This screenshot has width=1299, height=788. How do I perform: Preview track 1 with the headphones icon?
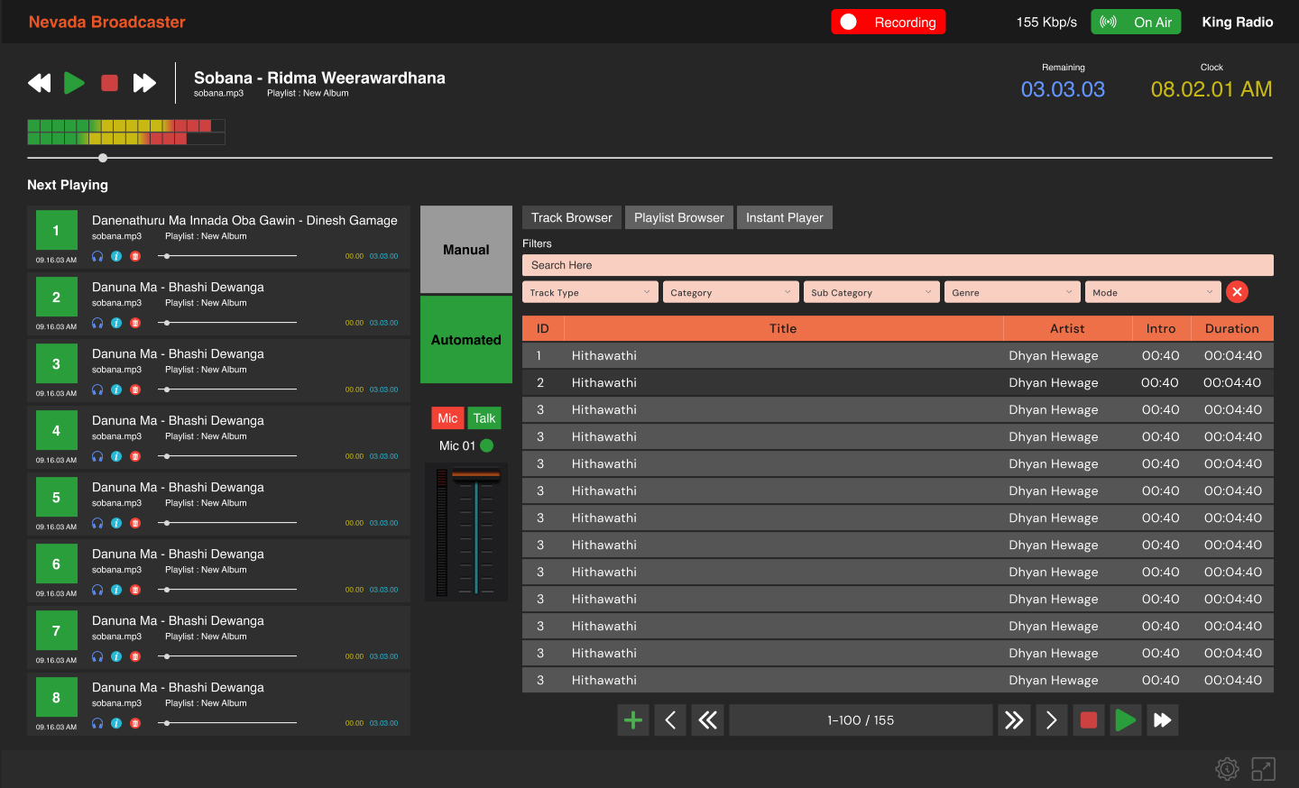97,255
